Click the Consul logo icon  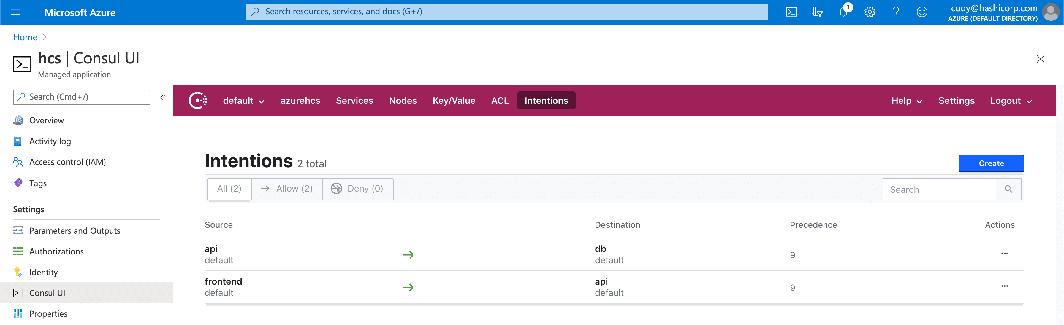coord(198,101)
